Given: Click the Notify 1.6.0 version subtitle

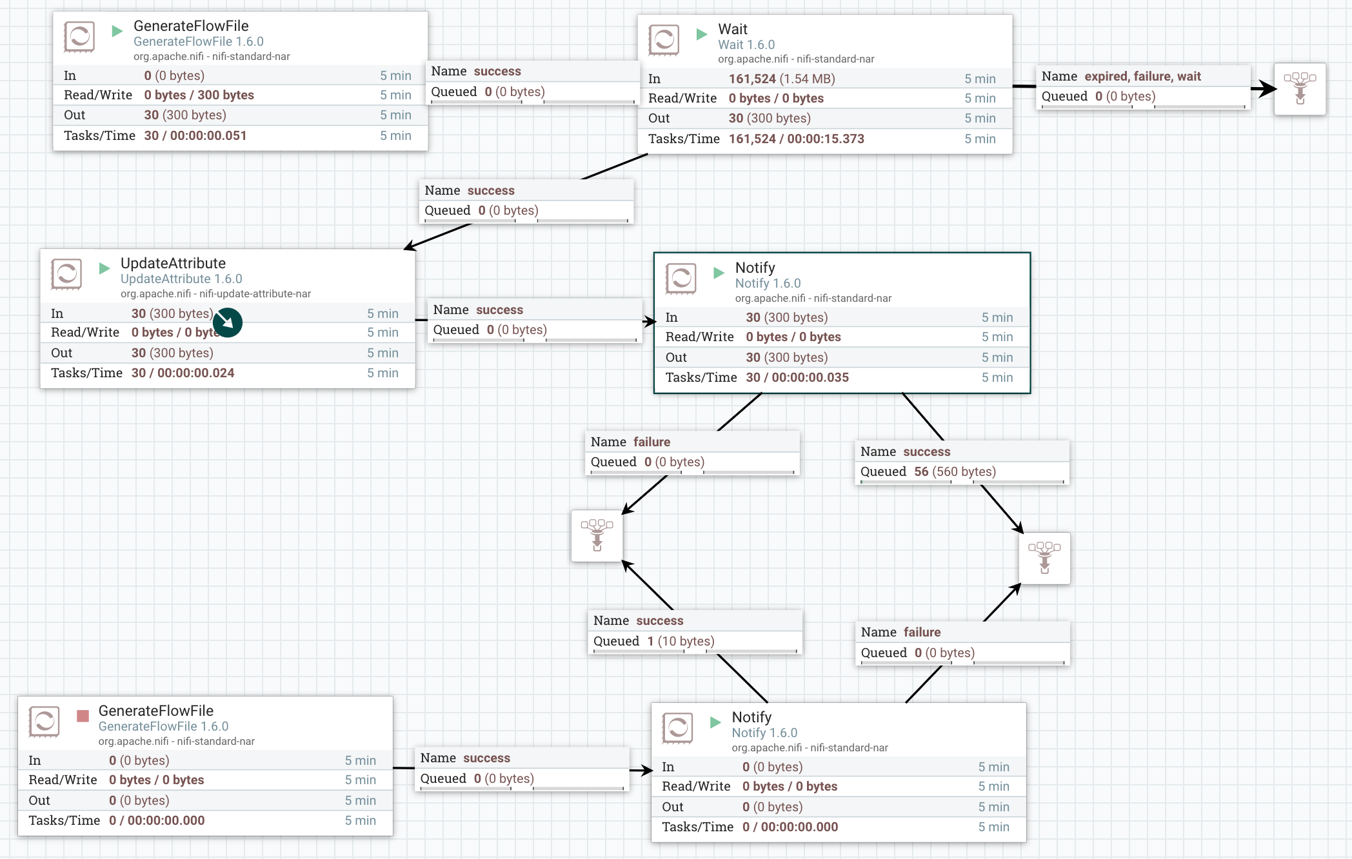Looking at the screenshot, I should point(768,283).
